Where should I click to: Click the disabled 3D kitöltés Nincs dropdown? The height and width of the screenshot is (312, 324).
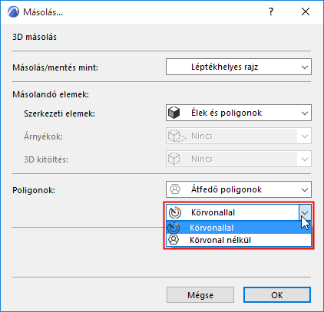tap(239, 159)
